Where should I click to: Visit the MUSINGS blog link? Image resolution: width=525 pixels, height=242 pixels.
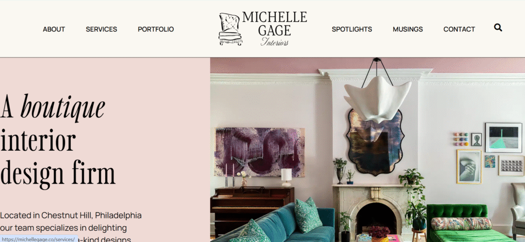pos(408,29)
